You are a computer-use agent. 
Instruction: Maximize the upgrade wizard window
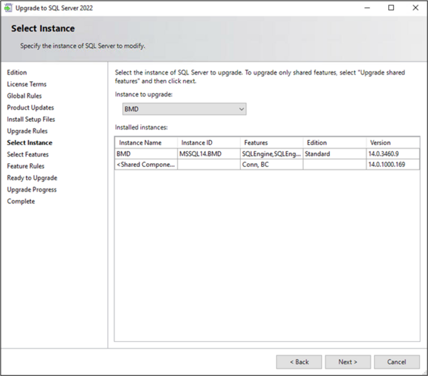391,8
